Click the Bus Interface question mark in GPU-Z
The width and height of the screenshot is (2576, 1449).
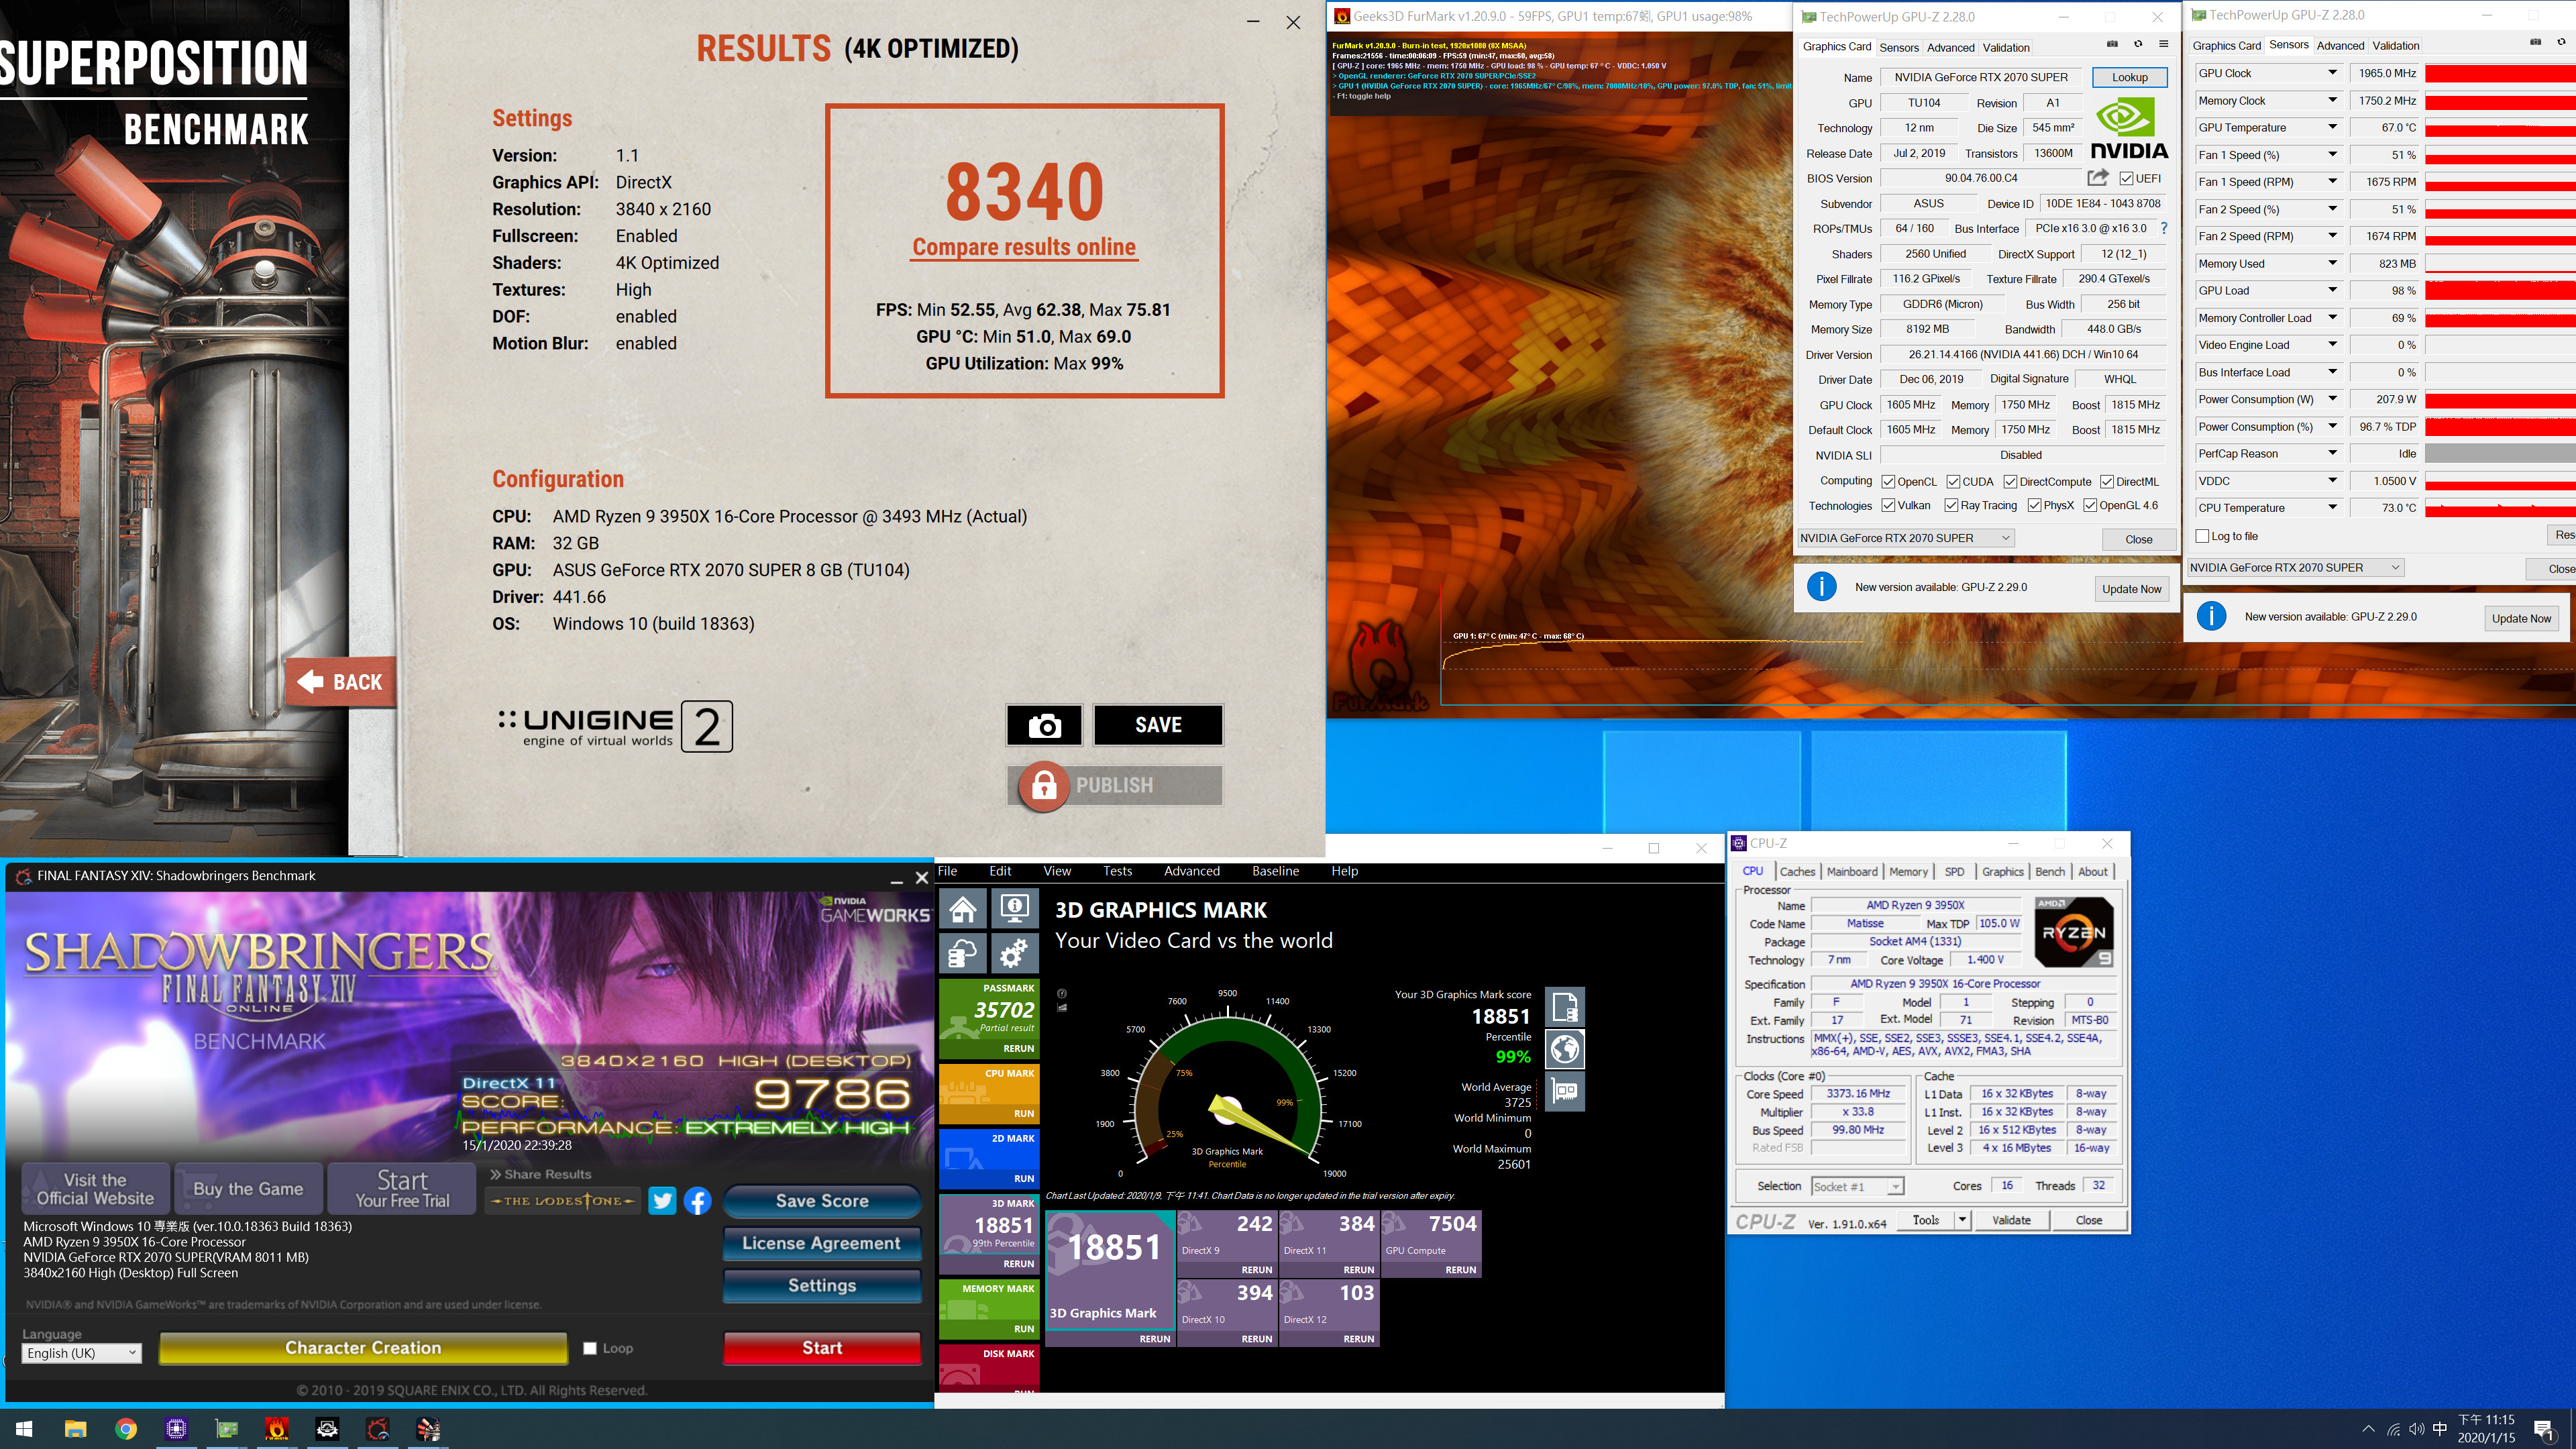point(2163,228)
